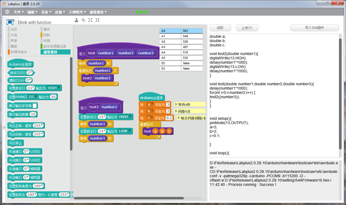The width and height of the screenshot is (346, 205).
Task: Click the block palette vertical scrollbar
Action: point(71,104)
